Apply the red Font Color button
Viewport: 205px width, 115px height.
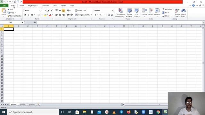pos(50,15)
